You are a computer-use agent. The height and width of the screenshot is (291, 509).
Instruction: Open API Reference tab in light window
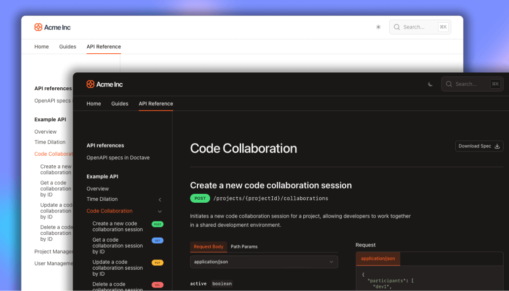(104, 47)
